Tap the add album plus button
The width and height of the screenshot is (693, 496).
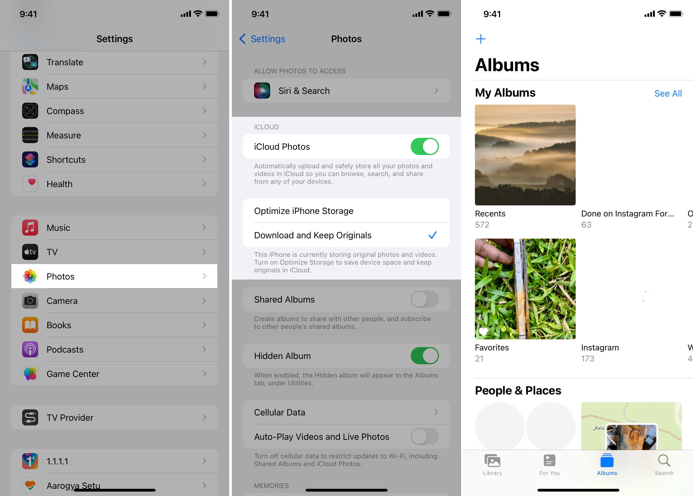480,39
